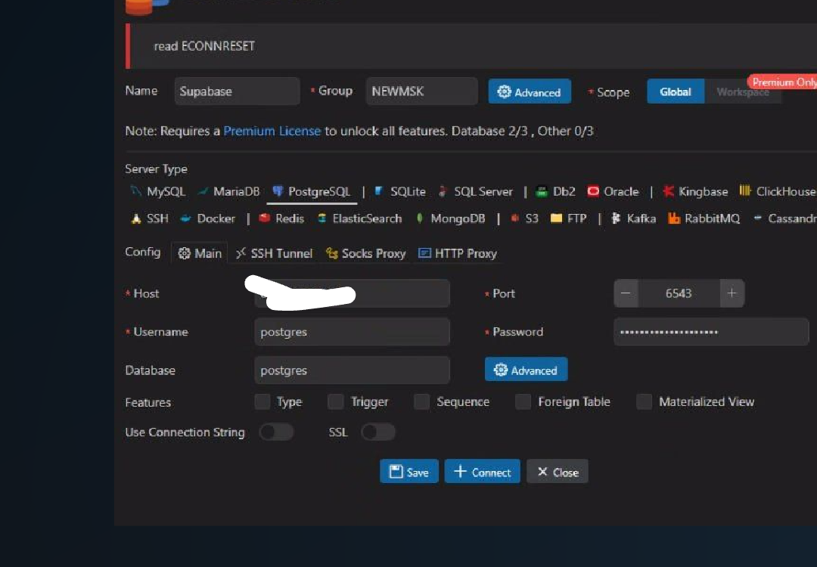Click the Group field containing NEWMSK

click(x=421, y=91)
